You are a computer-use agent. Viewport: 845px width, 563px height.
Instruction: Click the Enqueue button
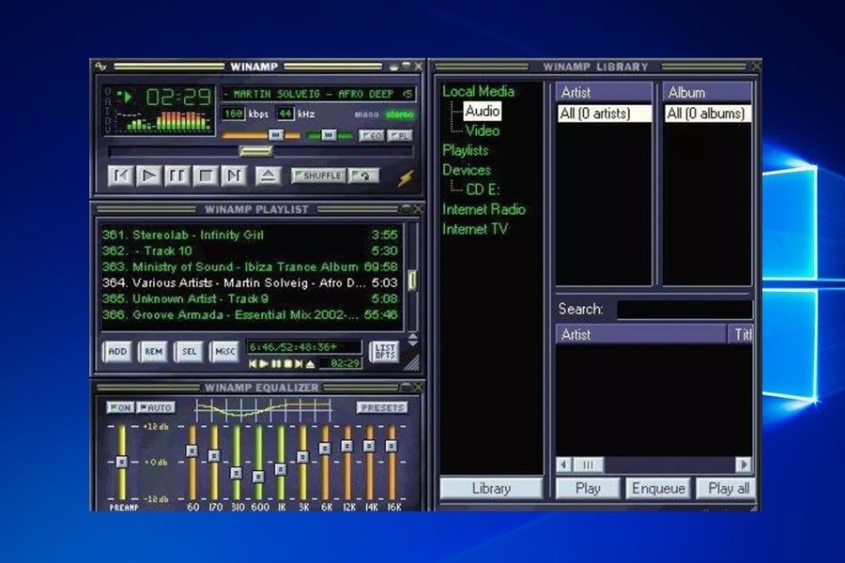click(658, 489)
